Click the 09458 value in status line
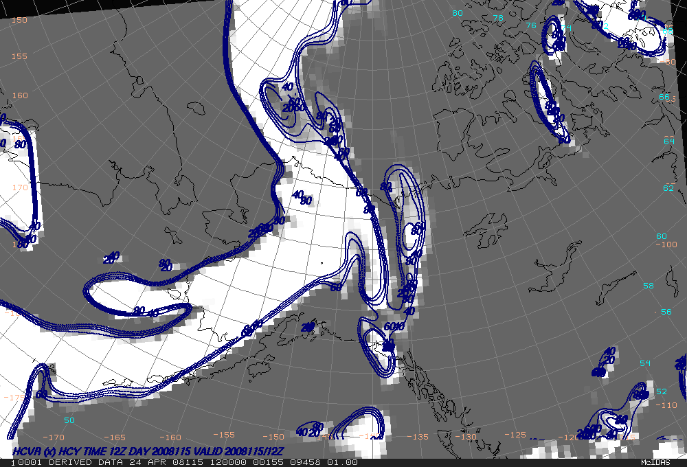Image resolution: width=687 pixels, height=467 pixels. (306, 462)
